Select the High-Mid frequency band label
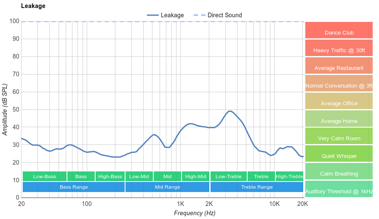Screen dimensions: 379x219 196,176
